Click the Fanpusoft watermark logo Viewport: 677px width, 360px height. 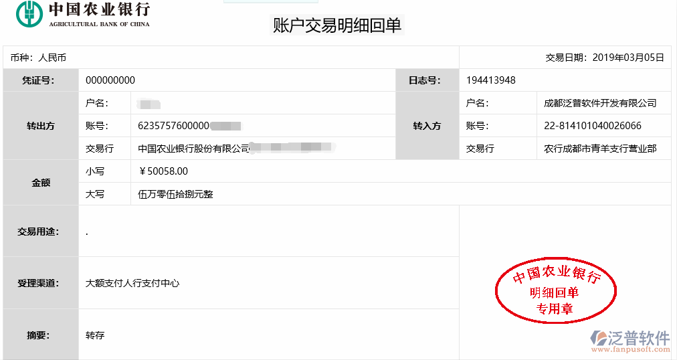pos(631,338)
